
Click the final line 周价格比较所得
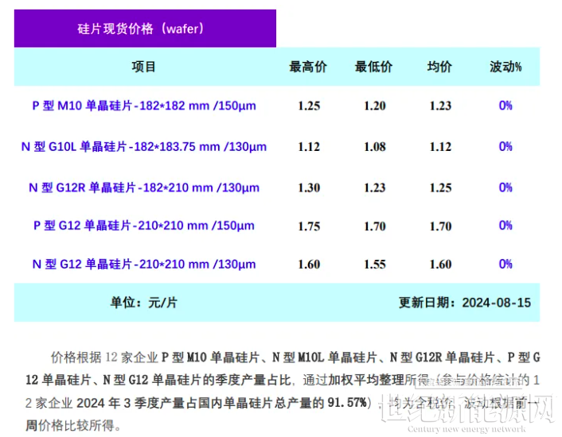coord(73,426)
